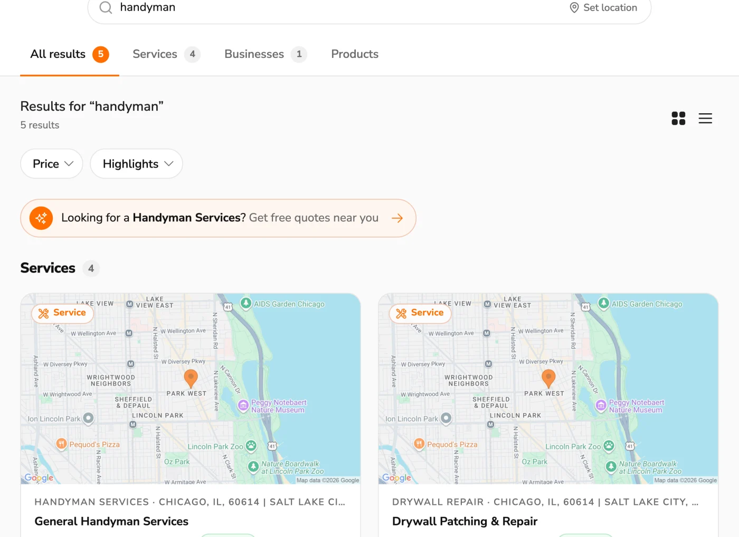Switch to the Businesses tab
The image size is (739, 537).
266,54
